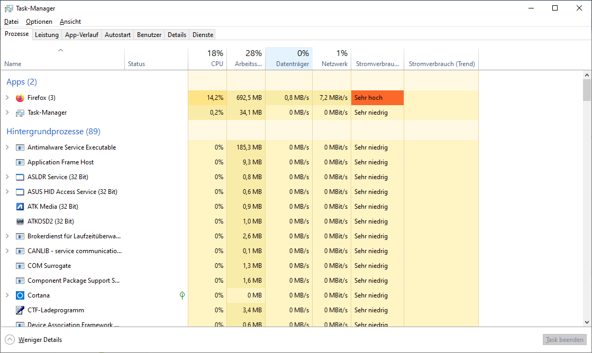The height and width of the screenshot is (353, 592).
Task: Click the scrollbar down arrow
Action: 587,322
